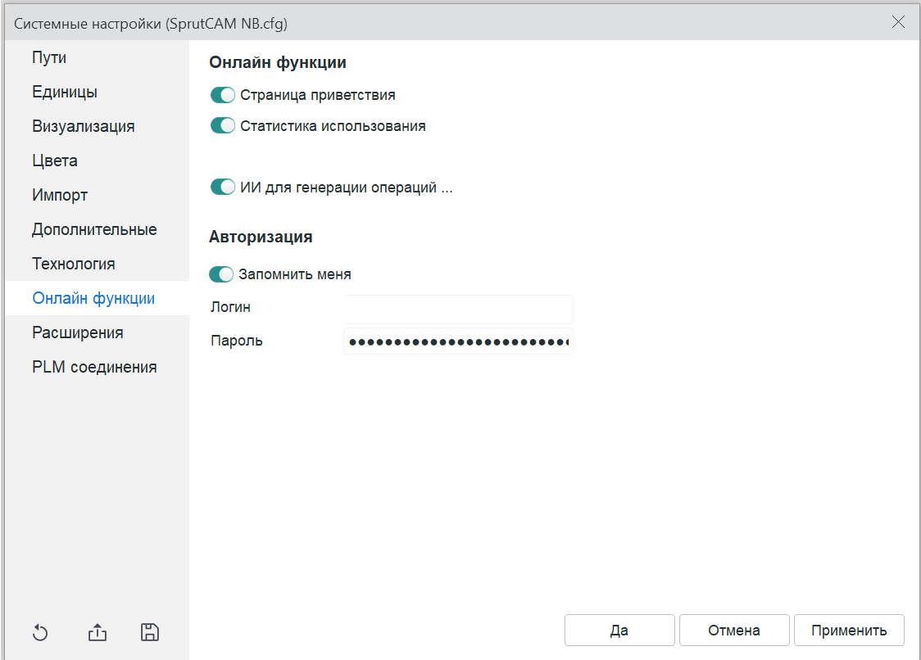Viewport: 921px width, 660px height.
Task: Go to the Визуализация settings page
Action: tap(84, 126)
